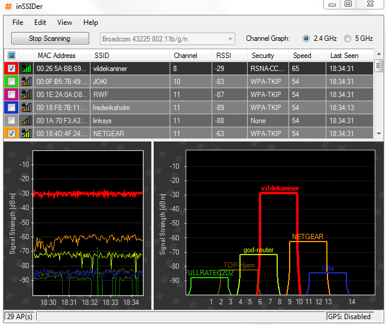
Task: Click the 29 AP(s) status bar entry
Action: (x=20, y=316)
